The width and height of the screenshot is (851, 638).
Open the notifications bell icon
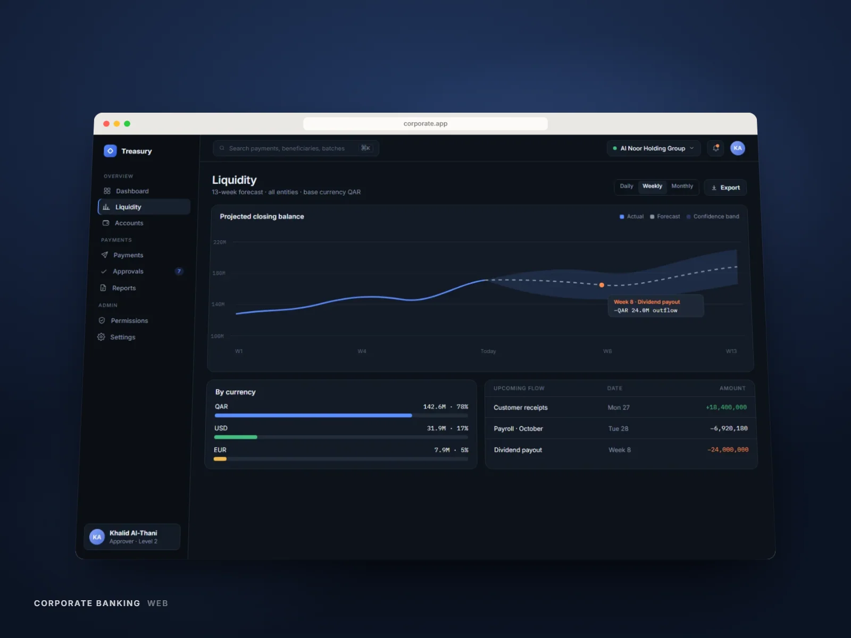[x=716, y=148]
